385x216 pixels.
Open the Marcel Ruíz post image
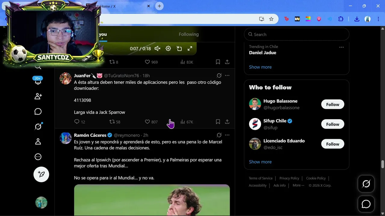tap(152, 200)
